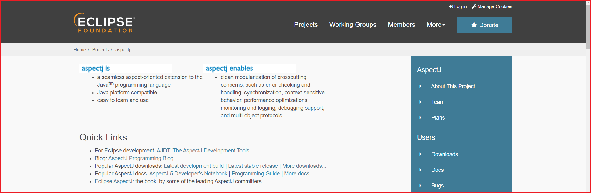
Task: Click the Log in link text
Action: click(x=460, y=6)
